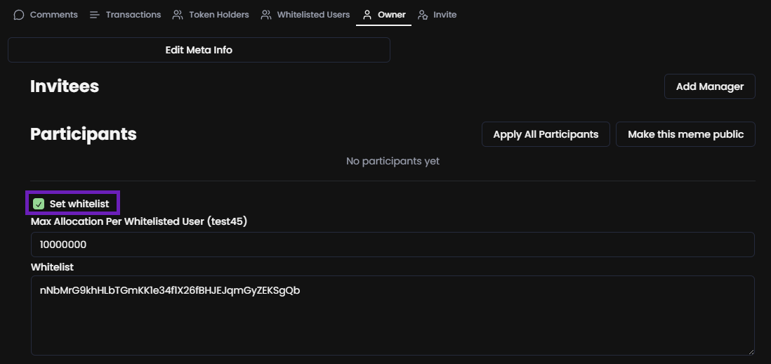
Task: View the Whitelisted Users tab
Action: [313, 15]
